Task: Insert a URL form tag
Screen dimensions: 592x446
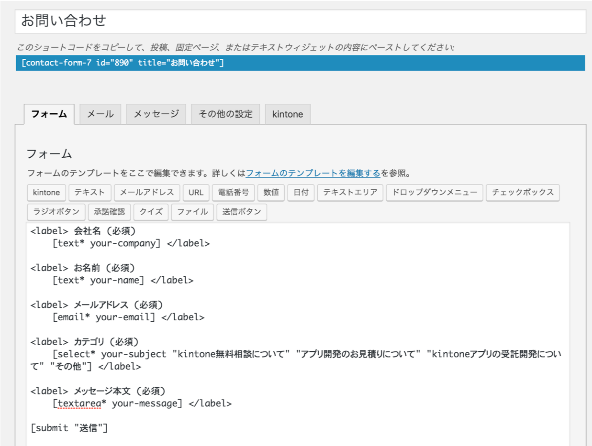Action: [x=196, y=193]
